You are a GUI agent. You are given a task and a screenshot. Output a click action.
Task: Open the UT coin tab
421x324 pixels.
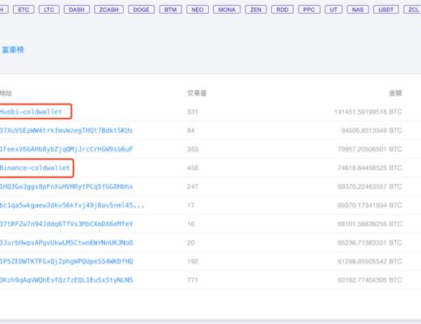click(x=334, y=10)
